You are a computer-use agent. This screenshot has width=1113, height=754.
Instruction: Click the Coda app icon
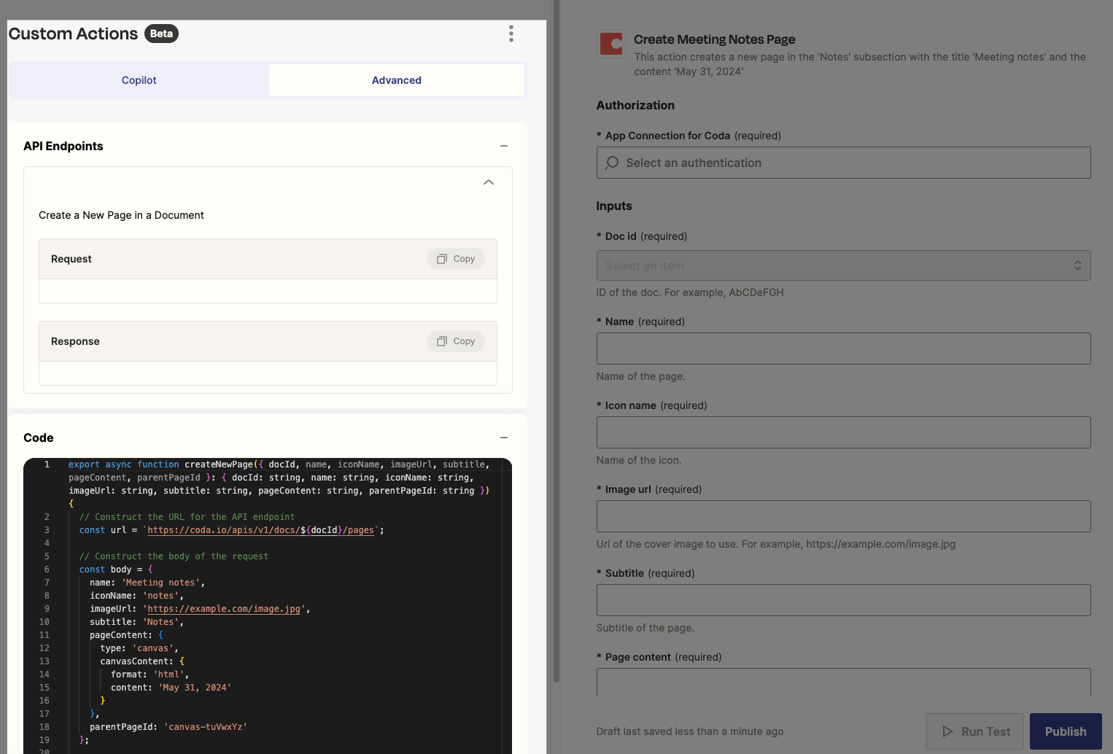click(x=611, y=44)
